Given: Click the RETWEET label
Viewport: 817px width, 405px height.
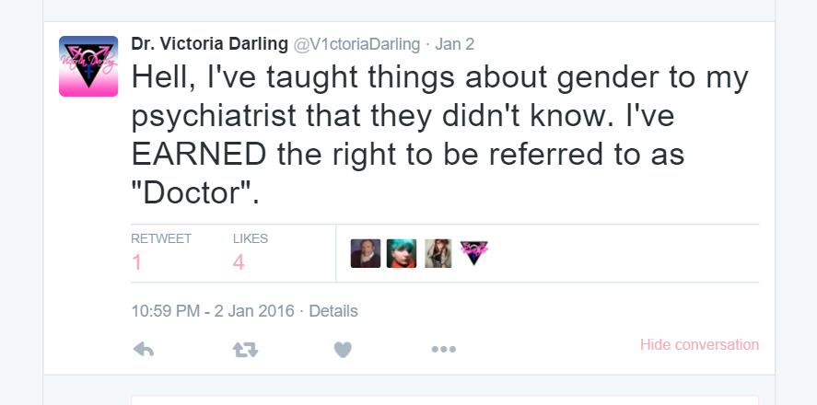Looking at the screenshot, I should pyautogui.click(x=161, y=238).
